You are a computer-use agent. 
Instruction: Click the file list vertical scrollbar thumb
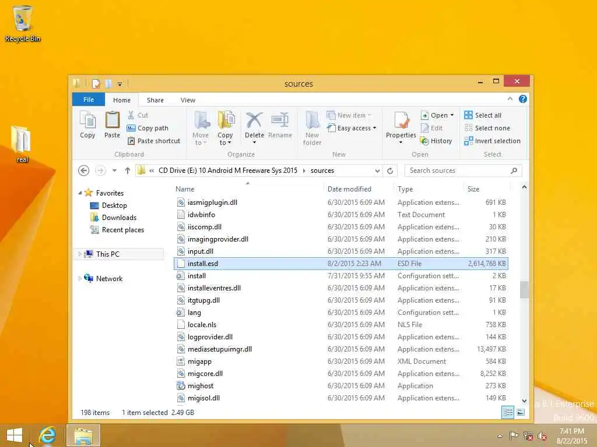coord(524,290)
